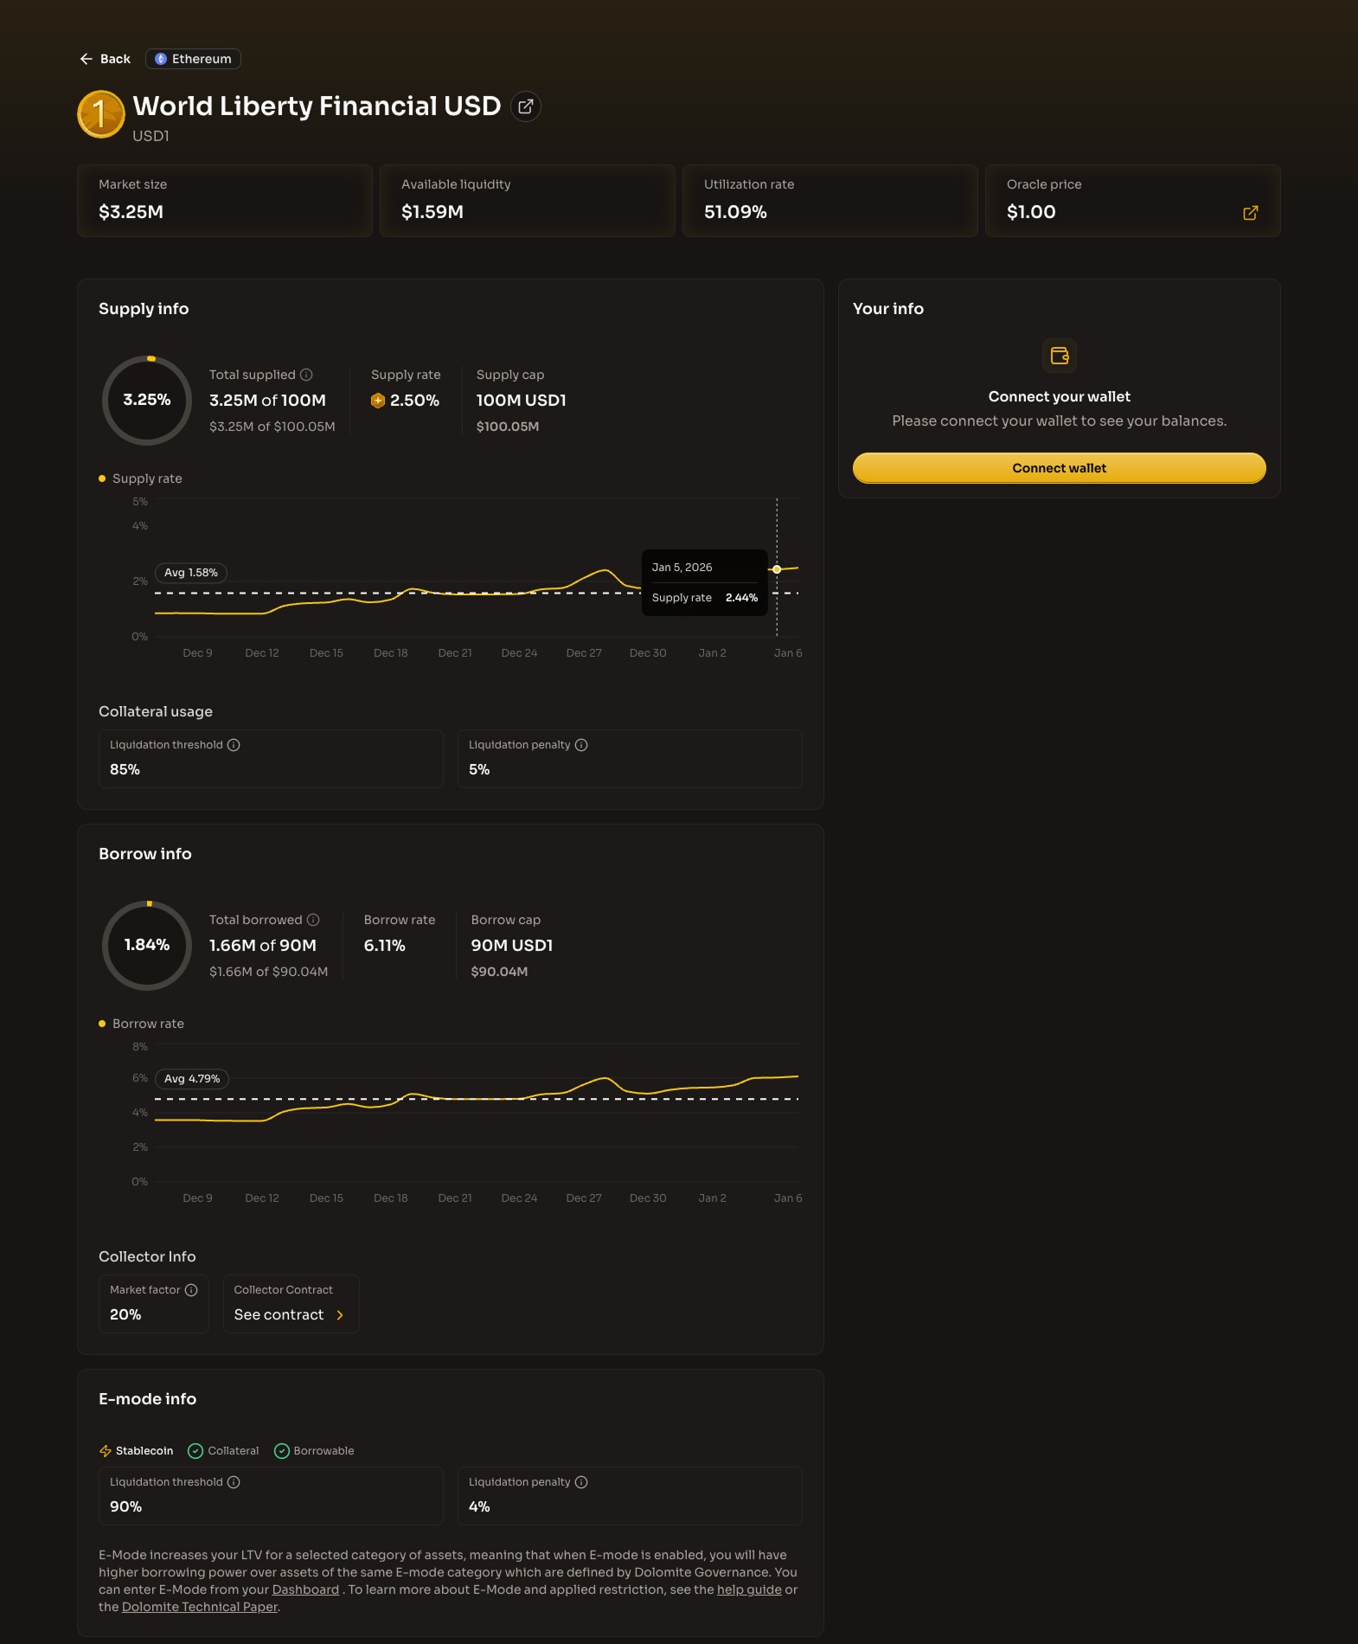Open the help guide link

(749, 1589)
